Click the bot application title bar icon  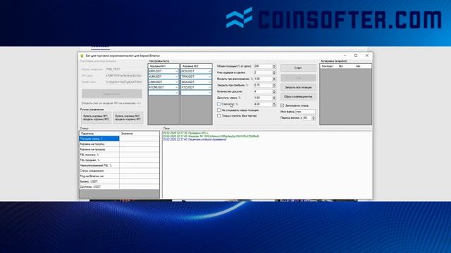pyautogui.click(x=82, y=56)
